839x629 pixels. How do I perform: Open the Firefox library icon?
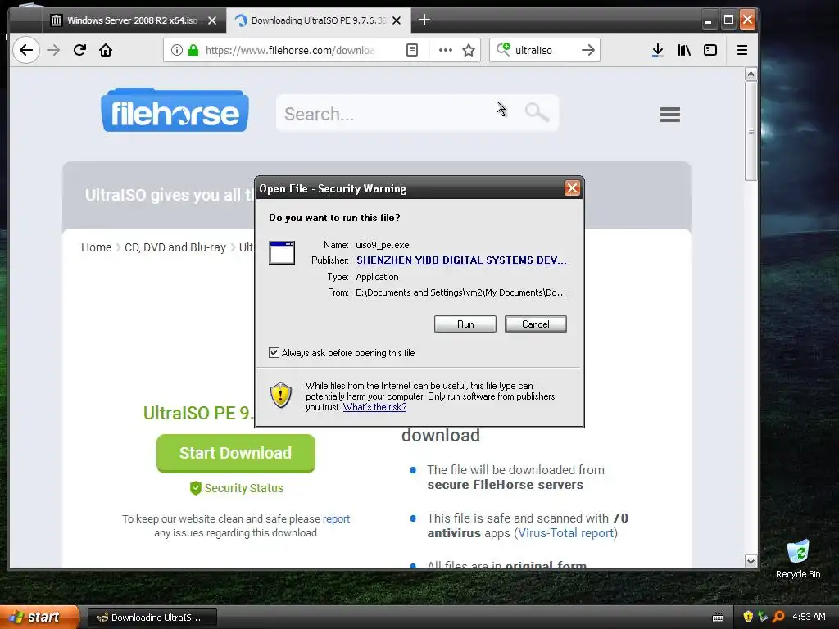click(684, 50)
